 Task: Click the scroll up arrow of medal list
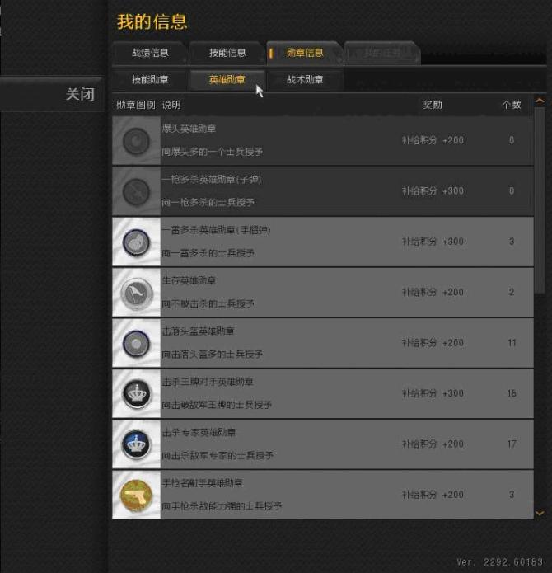pyautogui.click(x=540, y=101)
